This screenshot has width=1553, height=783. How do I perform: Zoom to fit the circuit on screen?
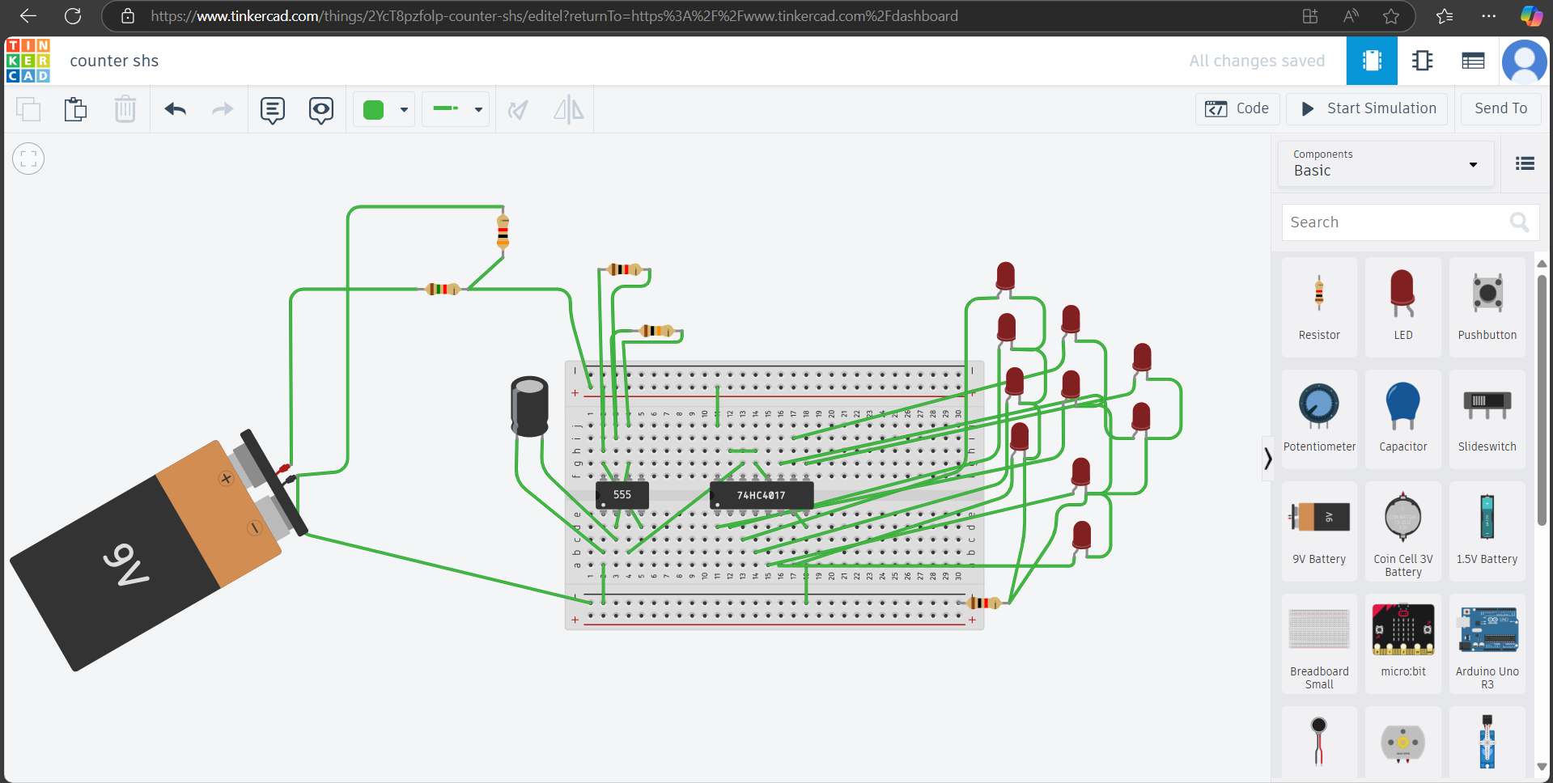(x=28, y=159)
